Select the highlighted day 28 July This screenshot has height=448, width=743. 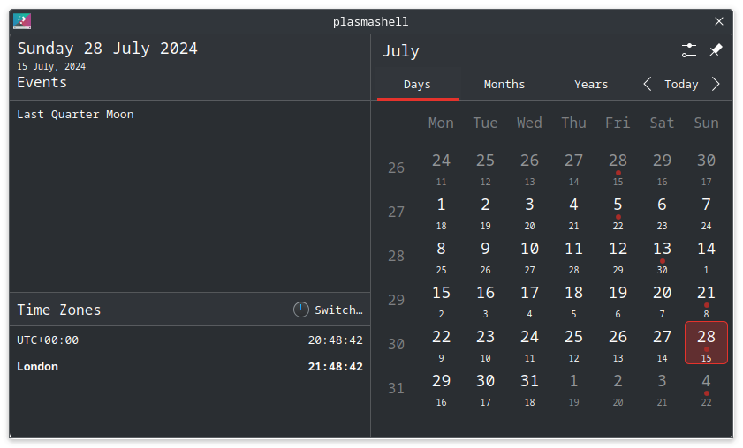[x=706, y=343]
